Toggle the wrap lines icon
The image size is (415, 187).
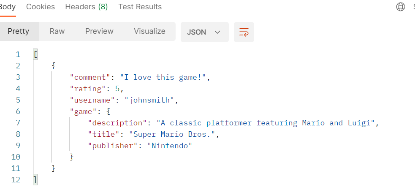pyautogui.click(x=244, y=32)
